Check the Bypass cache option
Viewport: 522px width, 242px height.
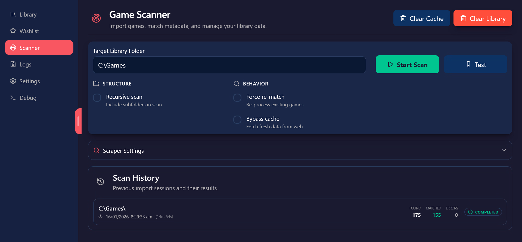pos(237,120)
